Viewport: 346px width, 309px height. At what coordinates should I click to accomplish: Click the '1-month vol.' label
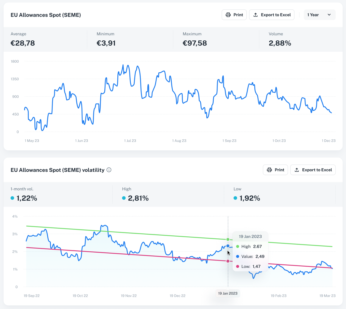click(22, 189)
